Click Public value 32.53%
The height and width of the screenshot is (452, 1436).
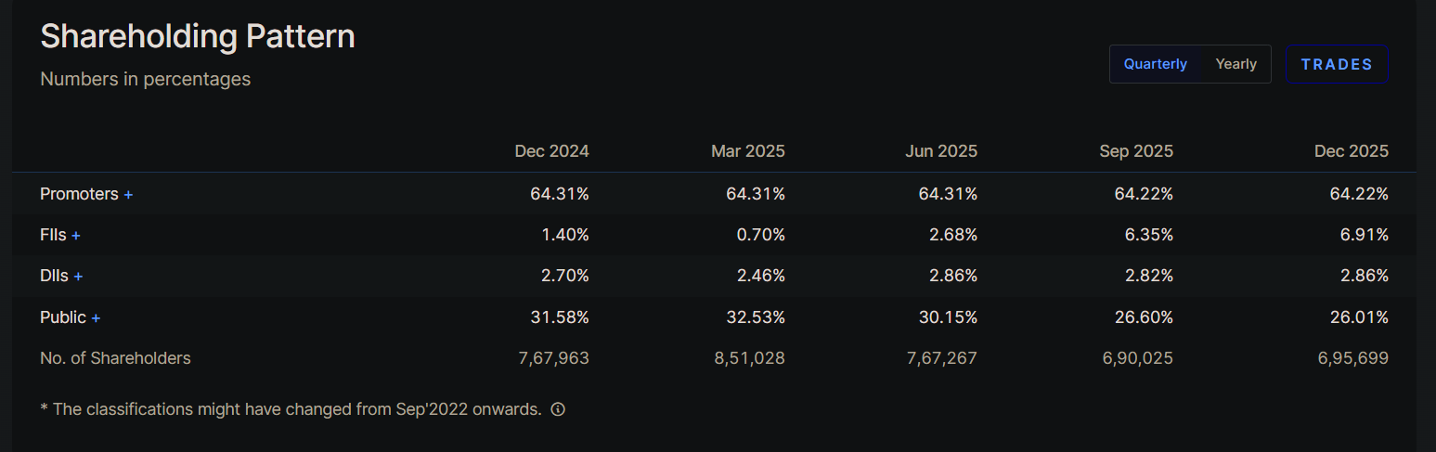pos(756,317)
